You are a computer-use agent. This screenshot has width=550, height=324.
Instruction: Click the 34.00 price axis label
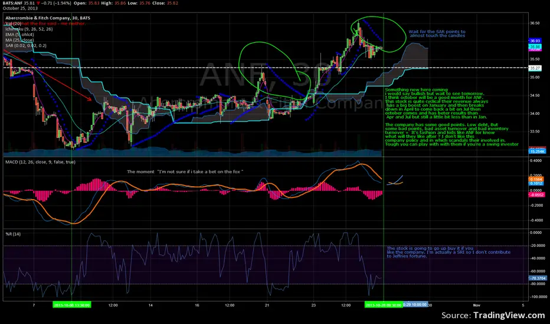pos(535,114)
